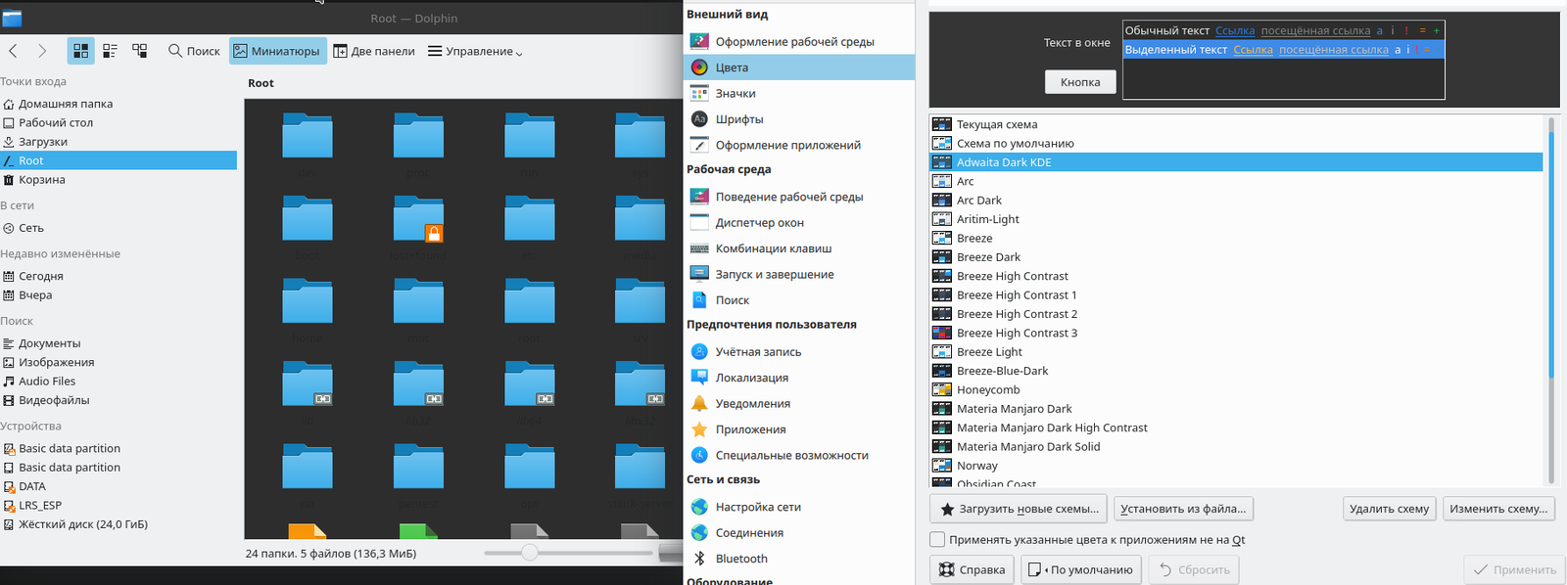Viewport: 1567px width, 585px height.
Task: Select Breeze Dark color scheme
Action: [x=988, y=257]
